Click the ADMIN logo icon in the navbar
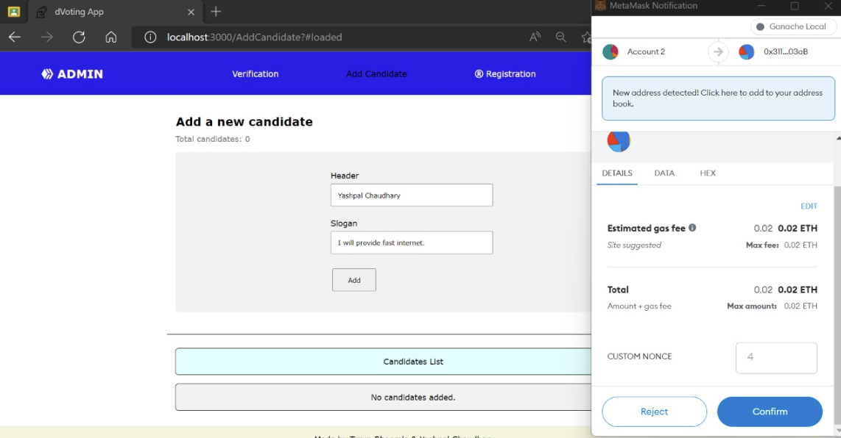 click(46, 73)
